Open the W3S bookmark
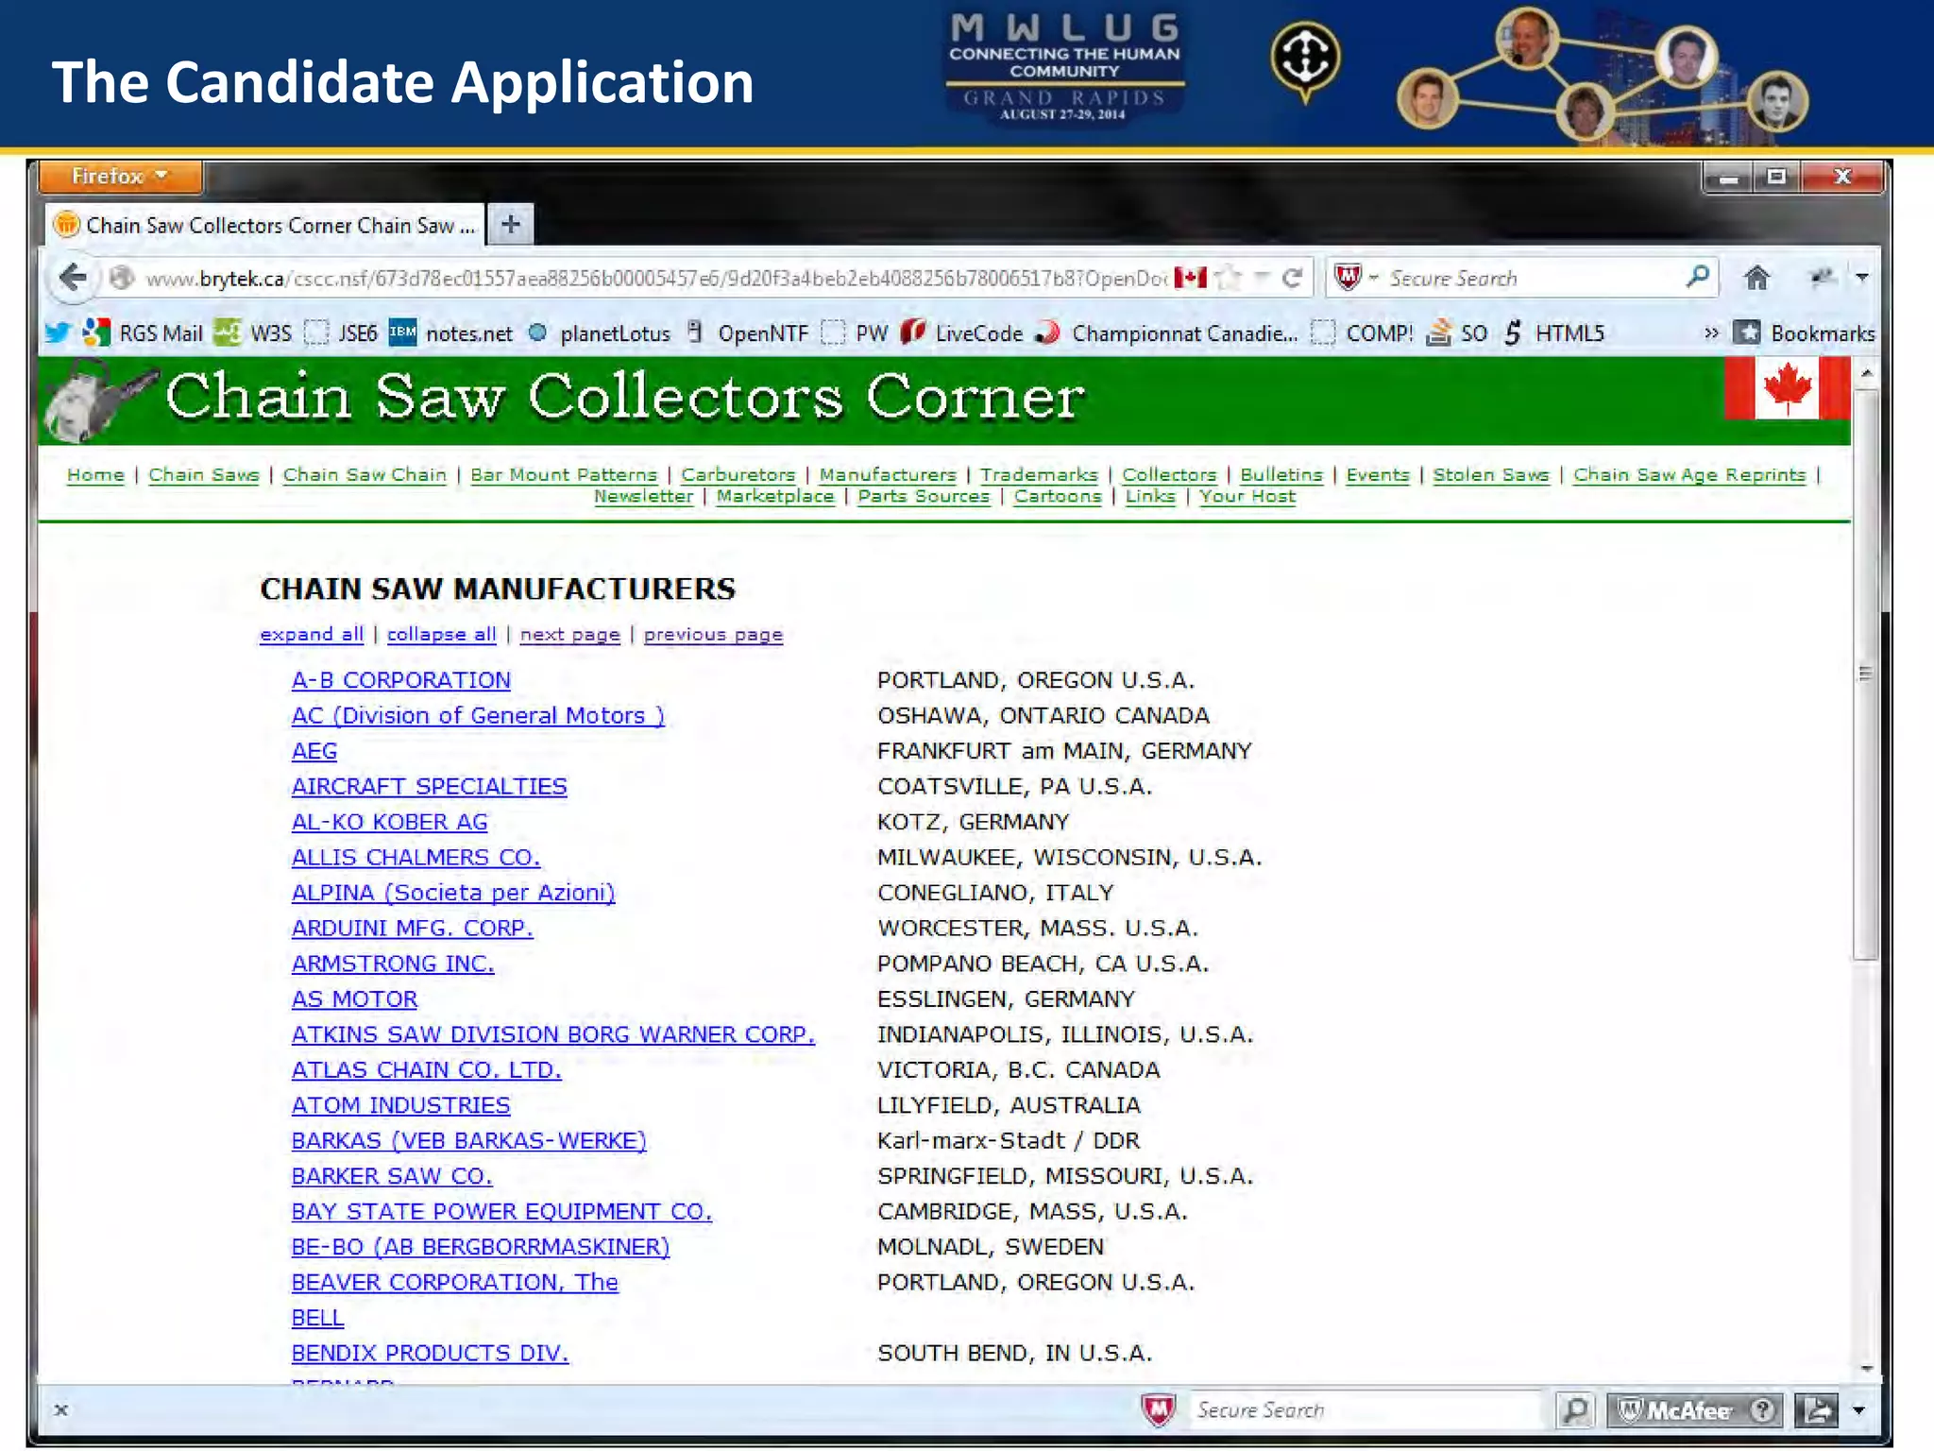Viewport: 1934px width, 1451px height. [x=253, y=333]
